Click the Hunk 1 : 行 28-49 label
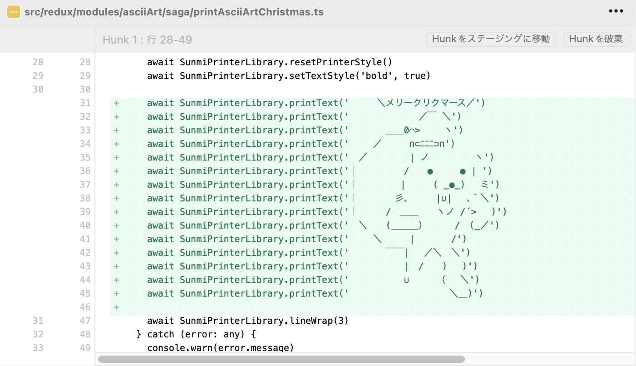636x366 pixels. (148, 40)
